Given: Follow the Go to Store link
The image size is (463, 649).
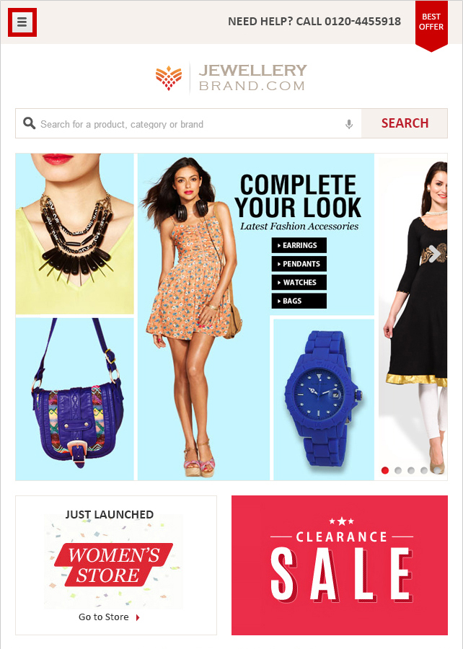Looking at the screenshot, I should pyautogui.click(x=104, y=617).
